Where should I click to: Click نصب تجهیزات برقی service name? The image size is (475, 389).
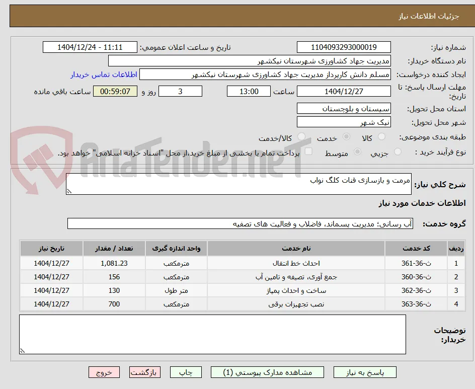point(296,304)
